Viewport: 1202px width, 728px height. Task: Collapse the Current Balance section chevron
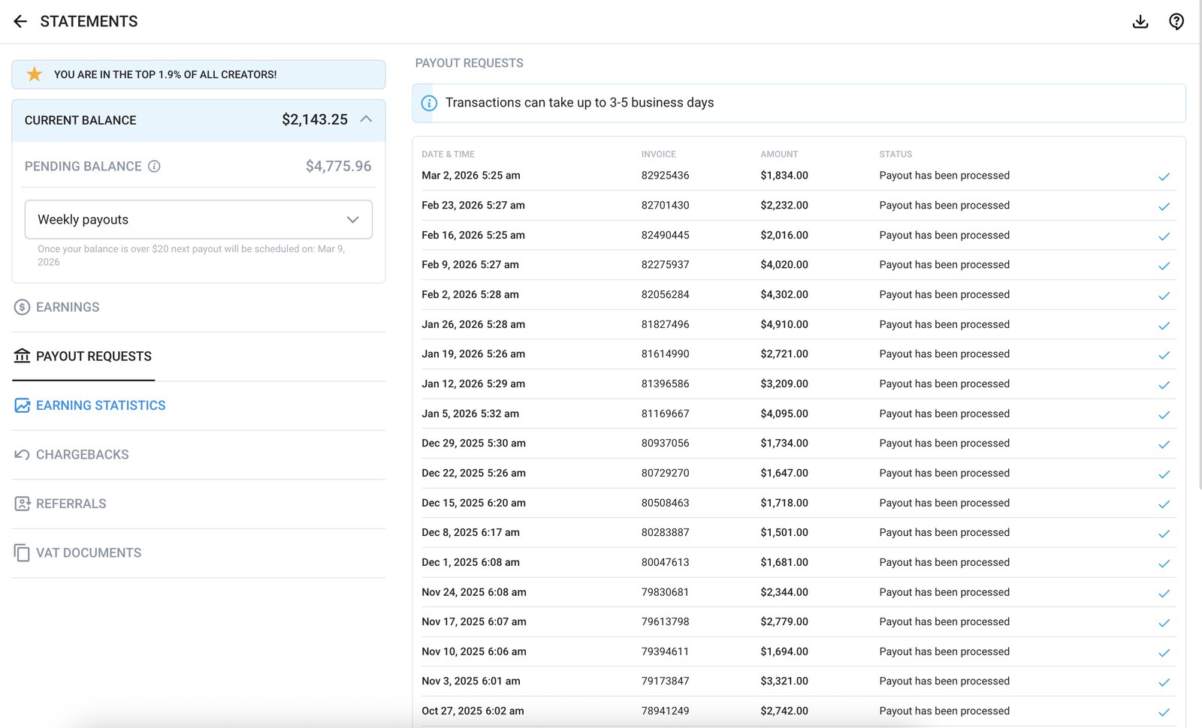[366, 119]
